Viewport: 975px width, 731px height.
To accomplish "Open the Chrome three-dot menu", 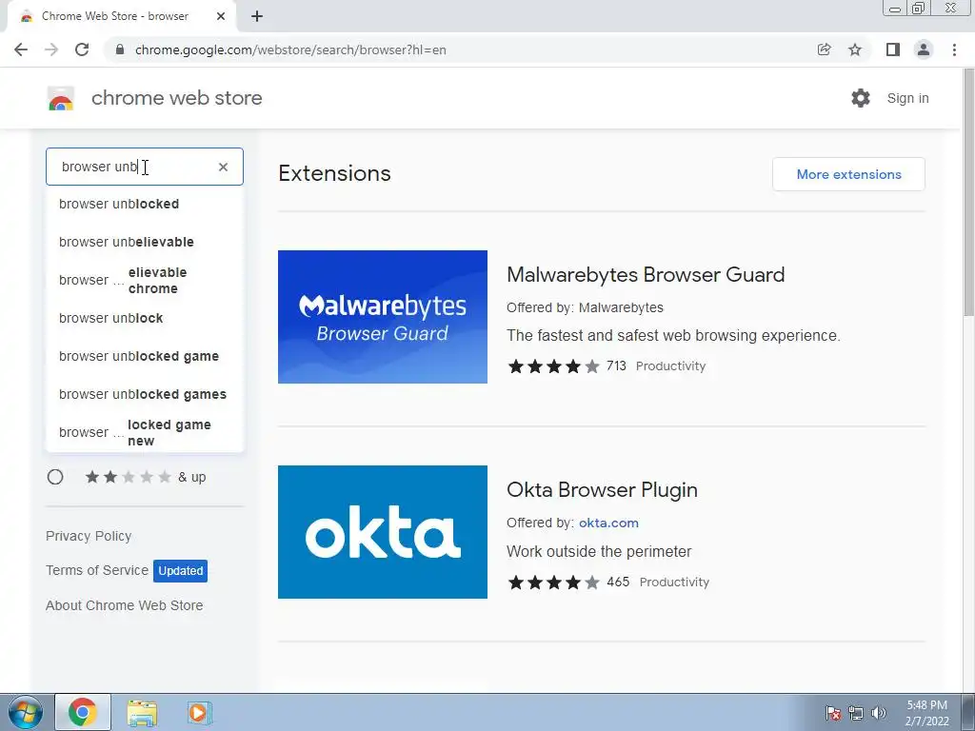I will 954,49.
